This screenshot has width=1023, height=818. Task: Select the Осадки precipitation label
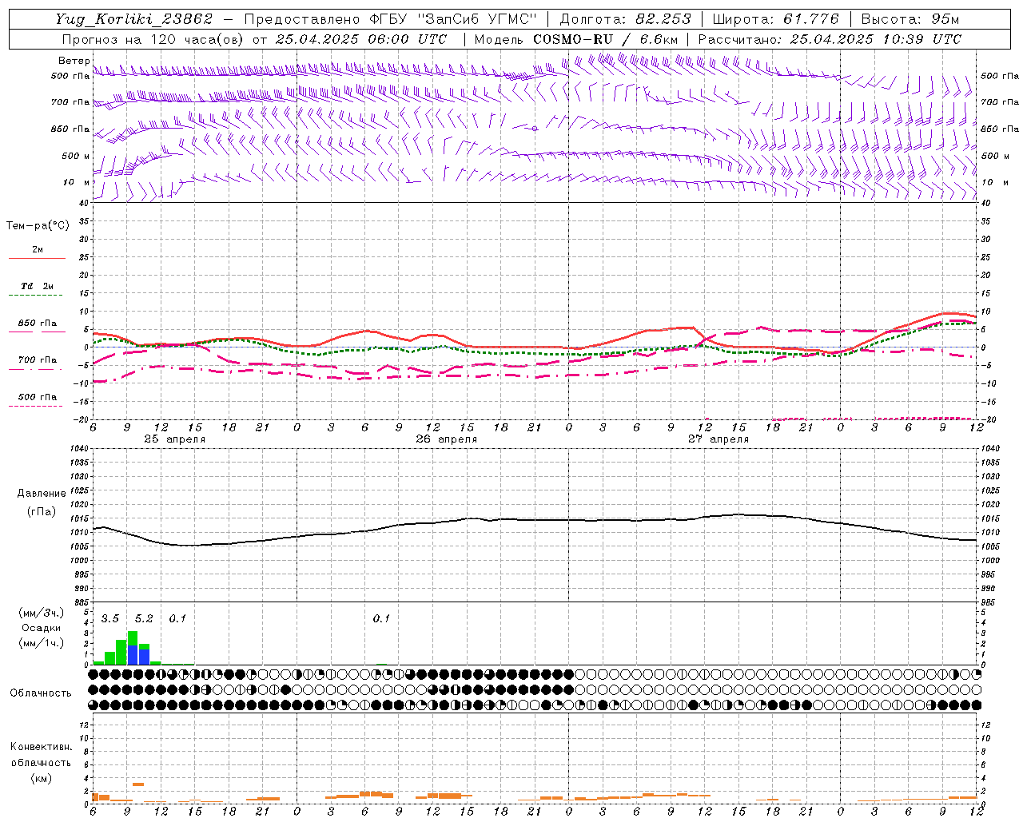[x=42, y=628]
